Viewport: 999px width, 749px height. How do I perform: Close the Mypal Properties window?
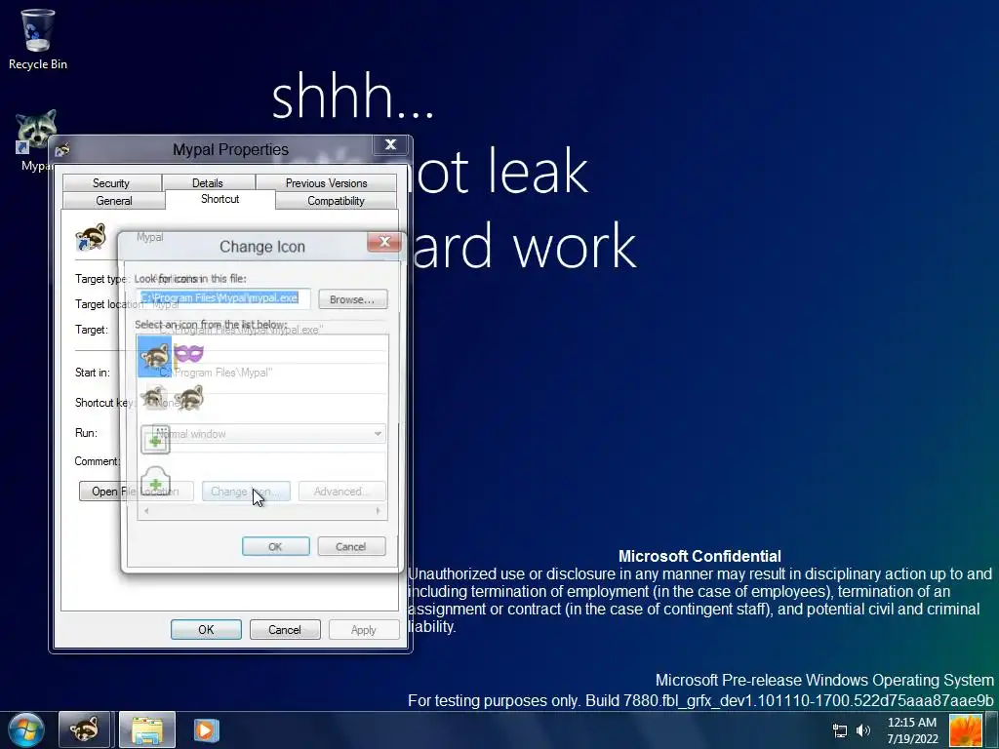tap(390, 144)
